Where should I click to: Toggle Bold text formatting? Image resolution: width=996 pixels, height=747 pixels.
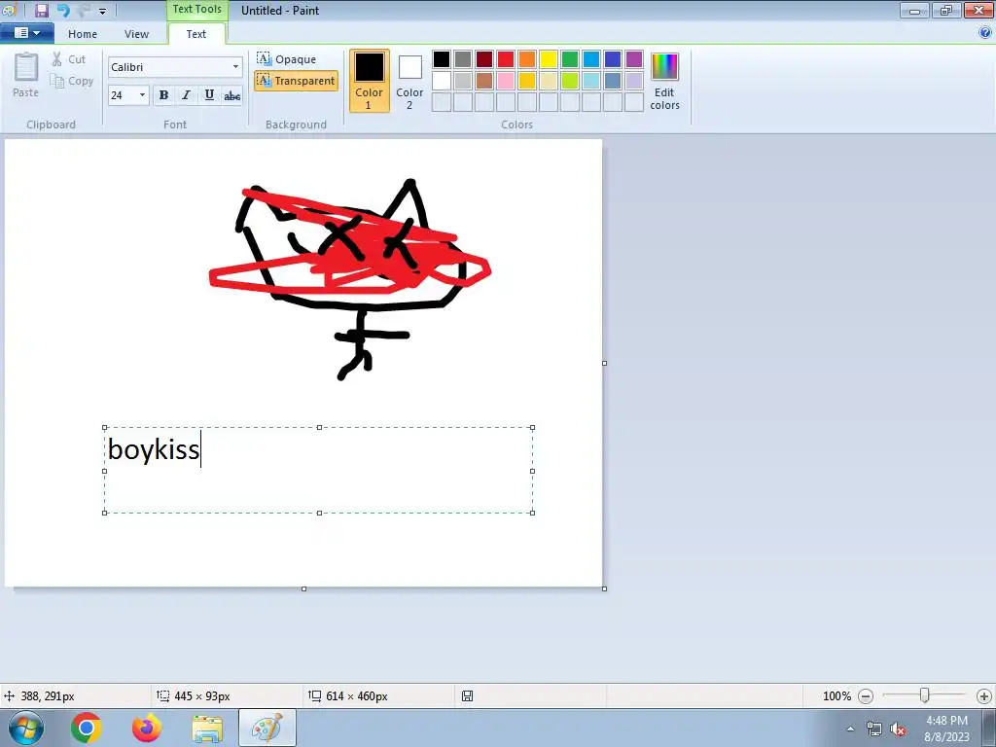coord(163,95)
